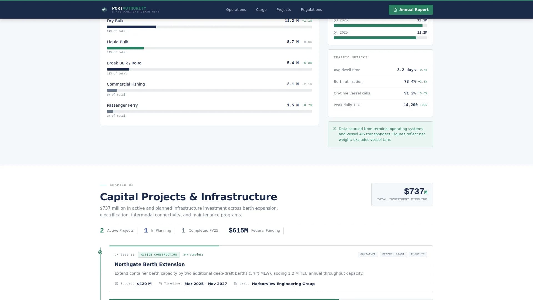Go to Projects in the navigation
Screen dimensions: 533x300
(x=284, y=10)
